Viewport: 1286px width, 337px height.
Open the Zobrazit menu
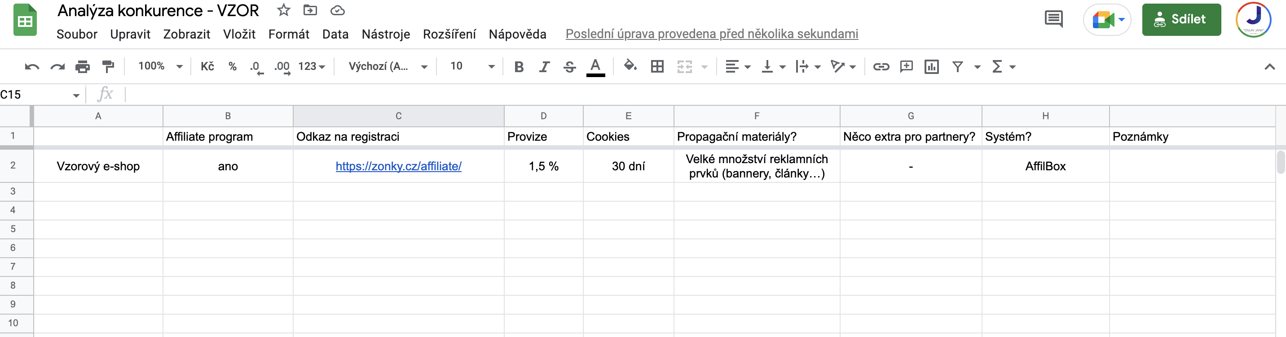click(187, 34)
